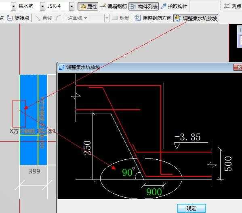Viewport: 242px width, 213px height.
Task: Choose the 矩形 rectangle tool
Action: point(120,18)
